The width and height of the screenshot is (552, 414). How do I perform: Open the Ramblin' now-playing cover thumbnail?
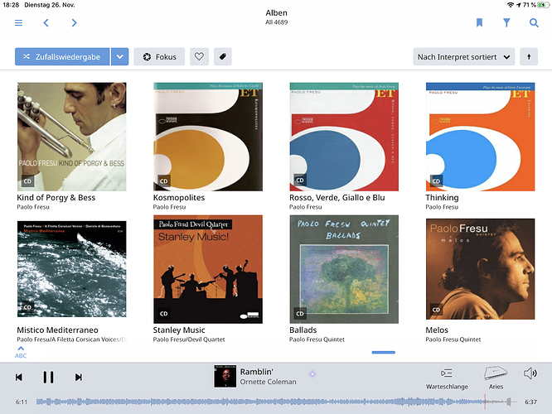(225, 377)
